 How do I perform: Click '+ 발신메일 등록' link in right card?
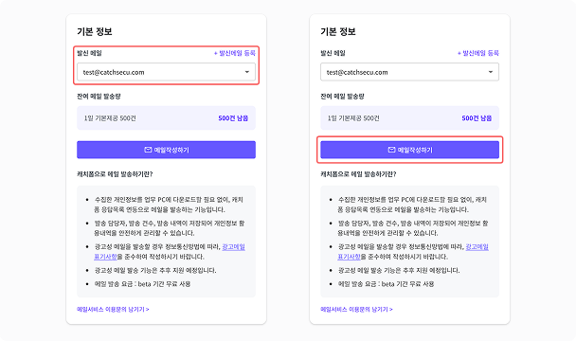(477, 53)
